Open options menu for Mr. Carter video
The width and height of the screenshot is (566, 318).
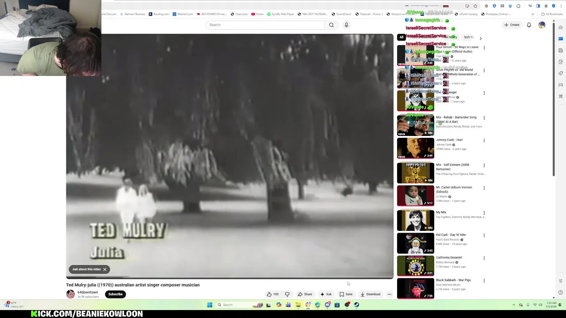tap(484, 188)
